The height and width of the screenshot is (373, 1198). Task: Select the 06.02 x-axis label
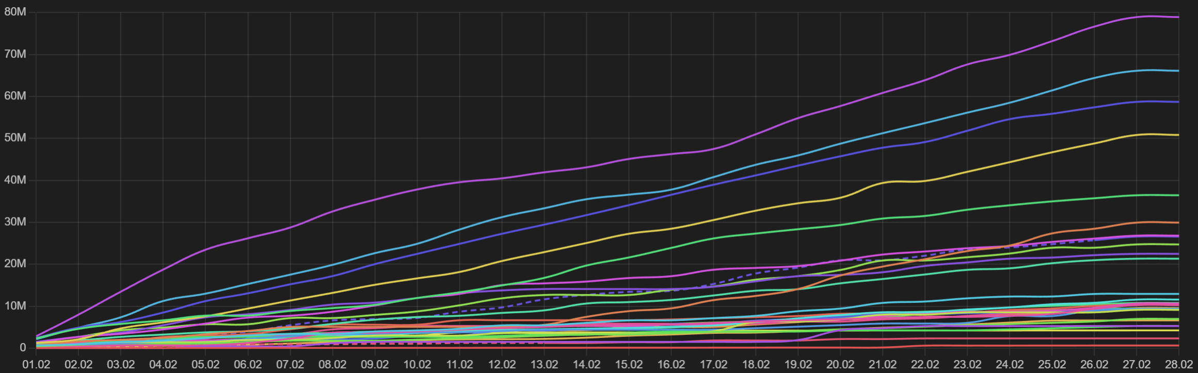(248, 364)
